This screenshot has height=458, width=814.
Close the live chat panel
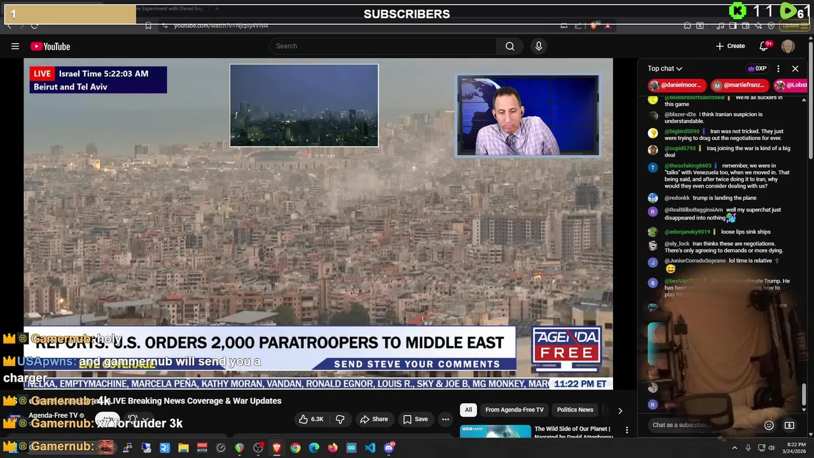[x=795, y=68]
